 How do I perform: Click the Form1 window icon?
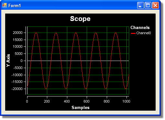pos(5,5)
